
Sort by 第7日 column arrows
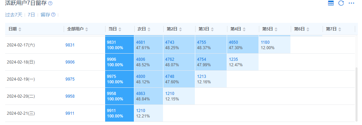(x=340, y=29)
